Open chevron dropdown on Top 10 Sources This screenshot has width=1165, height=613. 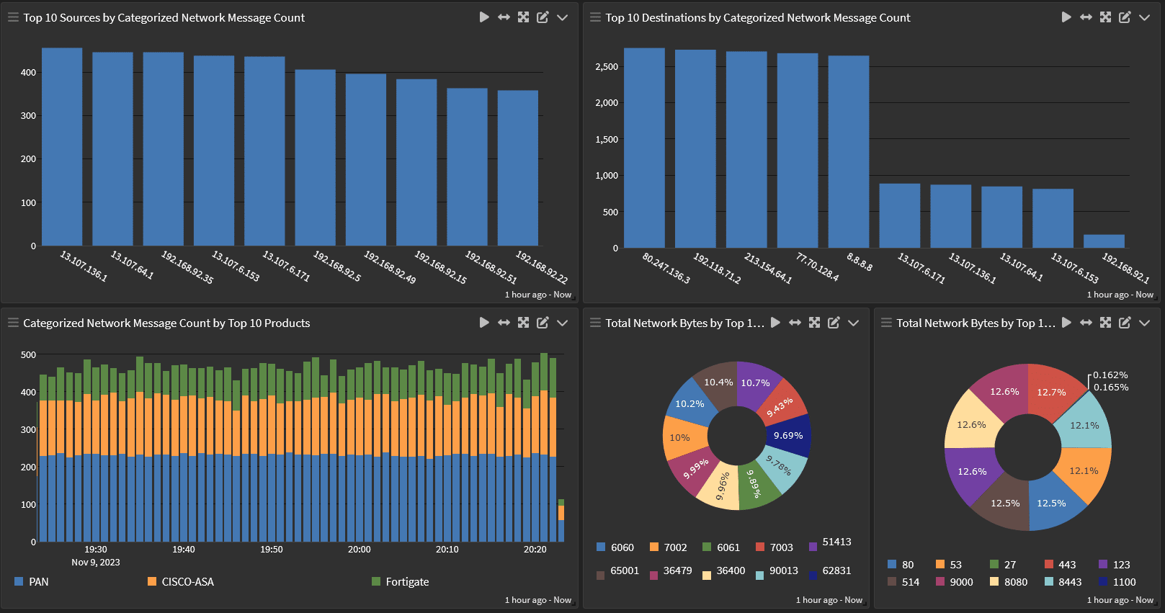[563, 17]
